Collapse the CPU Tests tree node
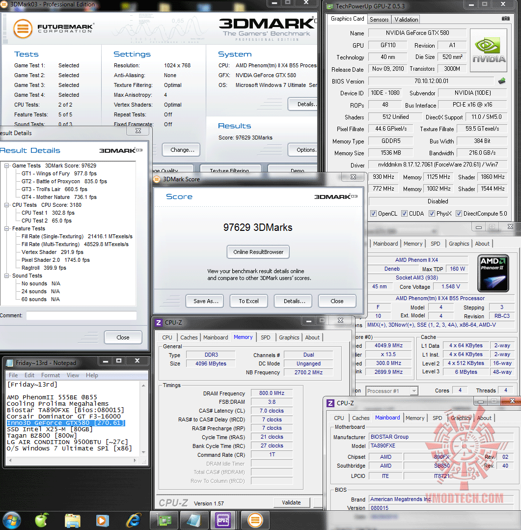The height and width of the screenshot is (530, 521). pos(6,205)
